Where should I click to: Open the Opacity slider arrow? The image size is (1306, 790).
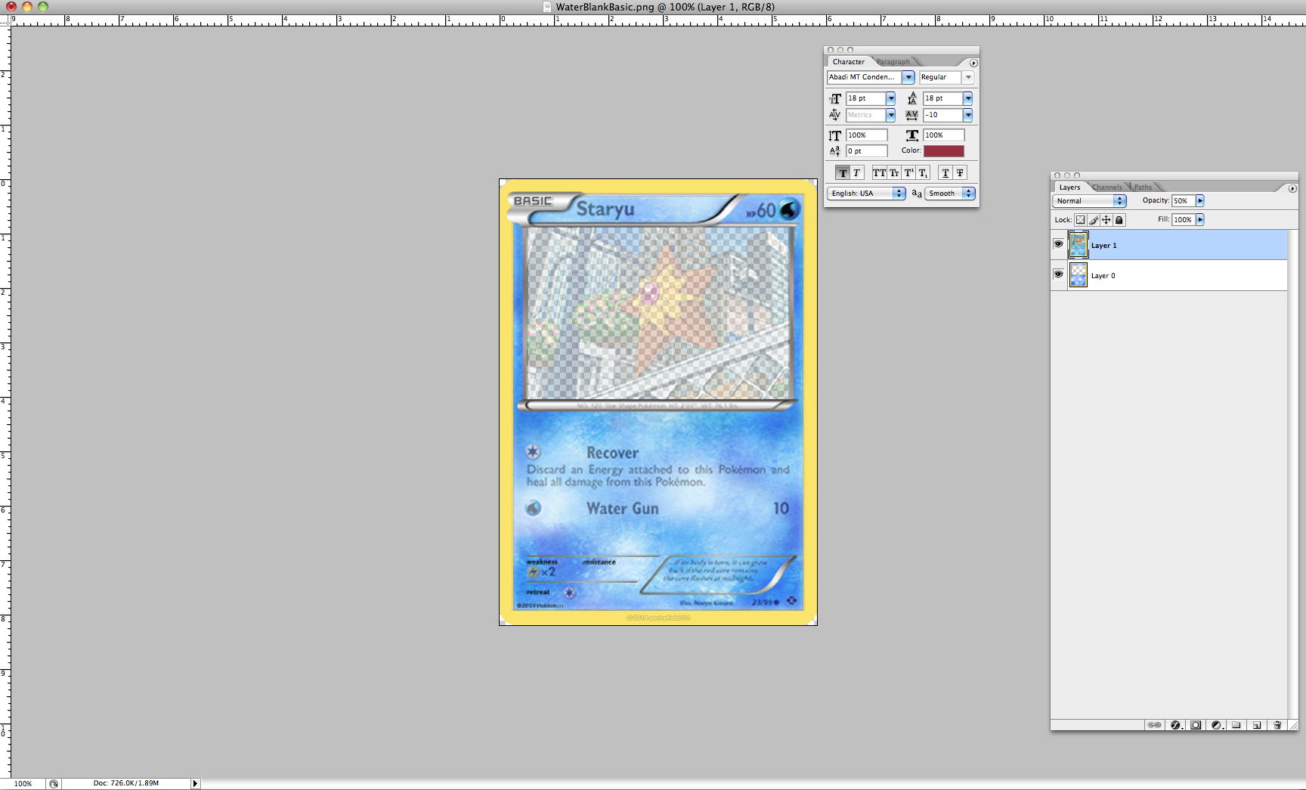tap(1200, 200)
